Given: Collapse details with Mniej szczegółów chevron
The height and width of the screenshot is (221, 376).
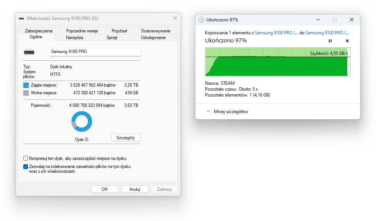Looking at the screenshot, I should tap(208, 112).
